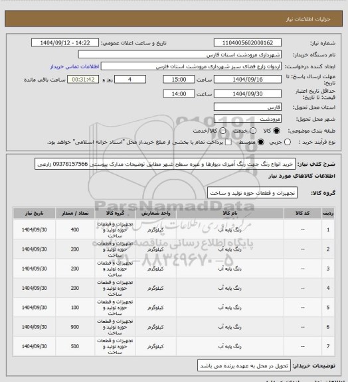Click the تاریخ نیاز column header
This screenshot has height=382, width=348.
pyautogui.click(x=34, y=213)
